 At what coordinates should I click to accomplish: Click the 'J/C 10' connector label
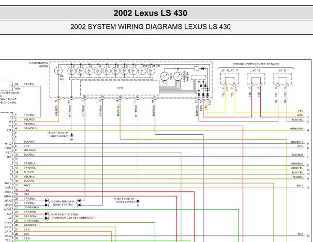coord(256,70)
